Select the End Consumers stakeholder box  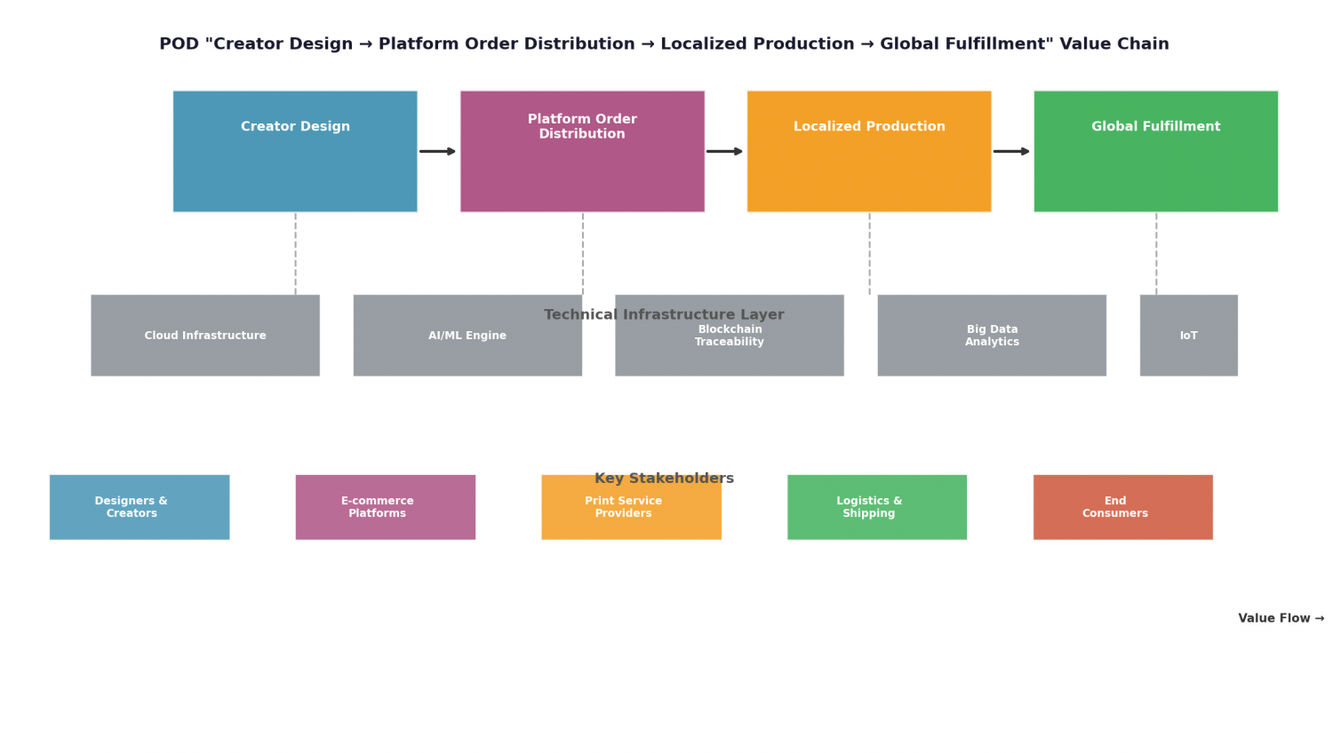tap(1123, 507)
